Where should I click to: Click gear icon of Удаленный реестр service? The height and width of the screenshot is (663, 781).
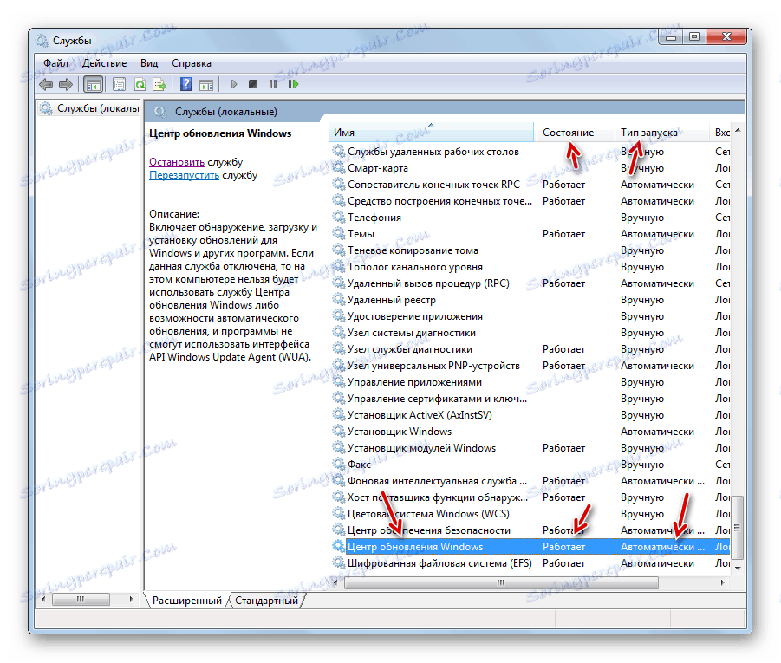339,299
